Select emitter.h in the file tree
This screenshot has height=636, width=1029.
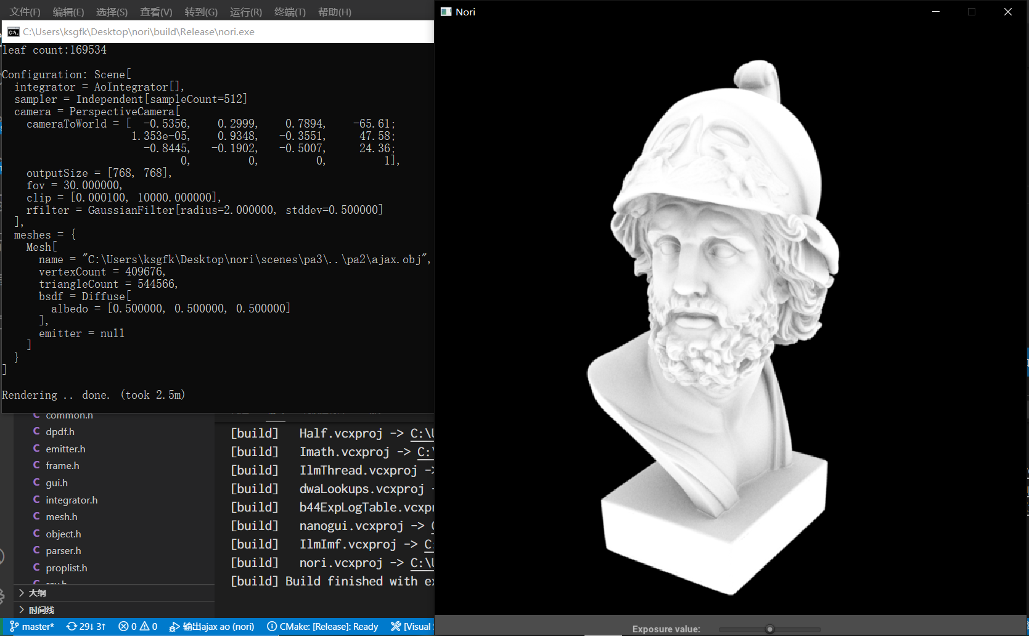click(65, 449)
